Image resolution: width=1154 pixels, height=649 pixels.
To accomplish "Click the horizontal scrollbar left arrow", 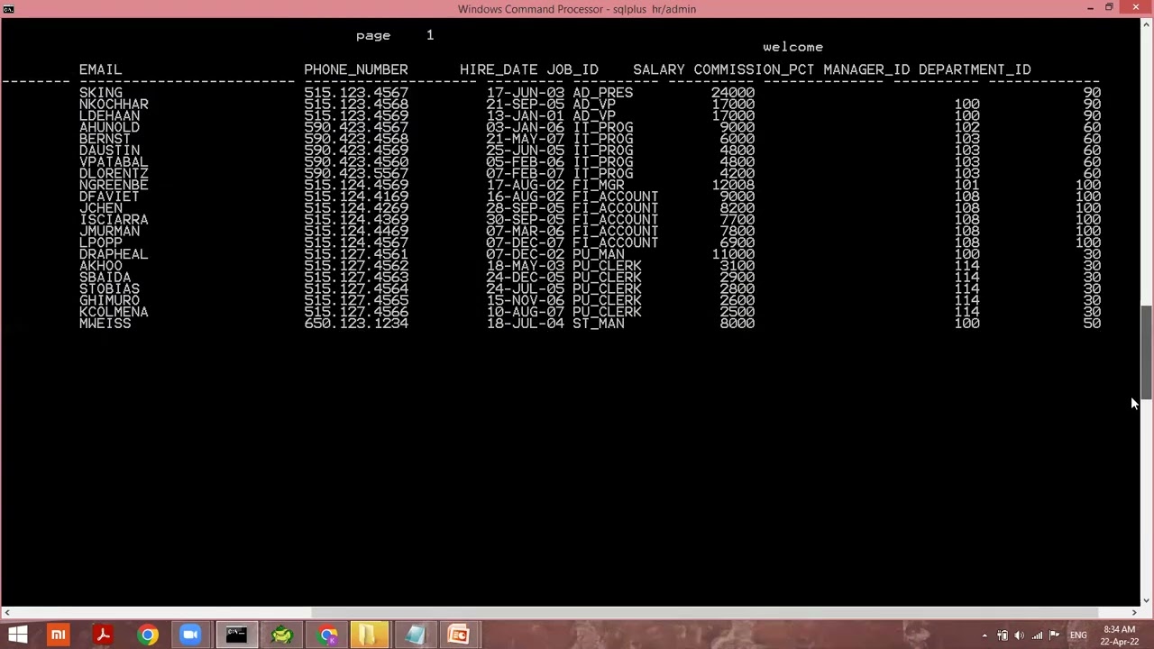I will [7, 613].
